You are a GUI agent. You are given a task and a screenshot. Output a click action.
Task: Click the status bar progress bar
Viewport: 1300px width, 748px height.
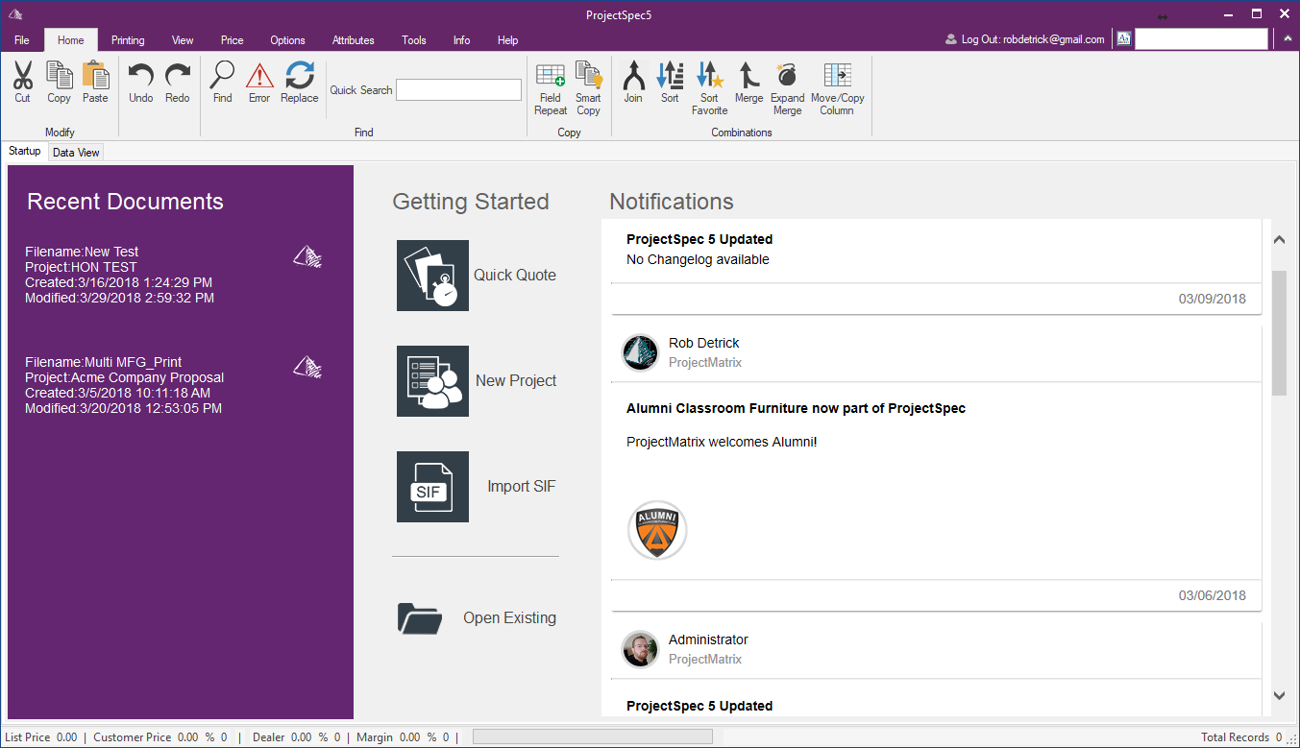click(593, 736)
